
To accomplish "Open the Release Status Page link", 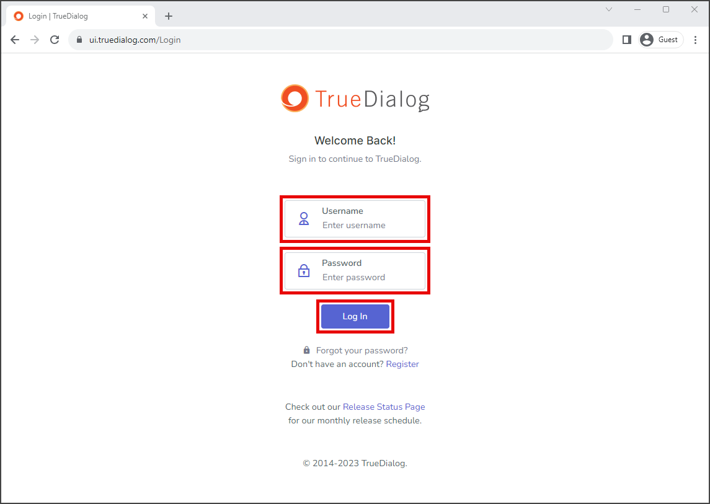I will (384, 407).
